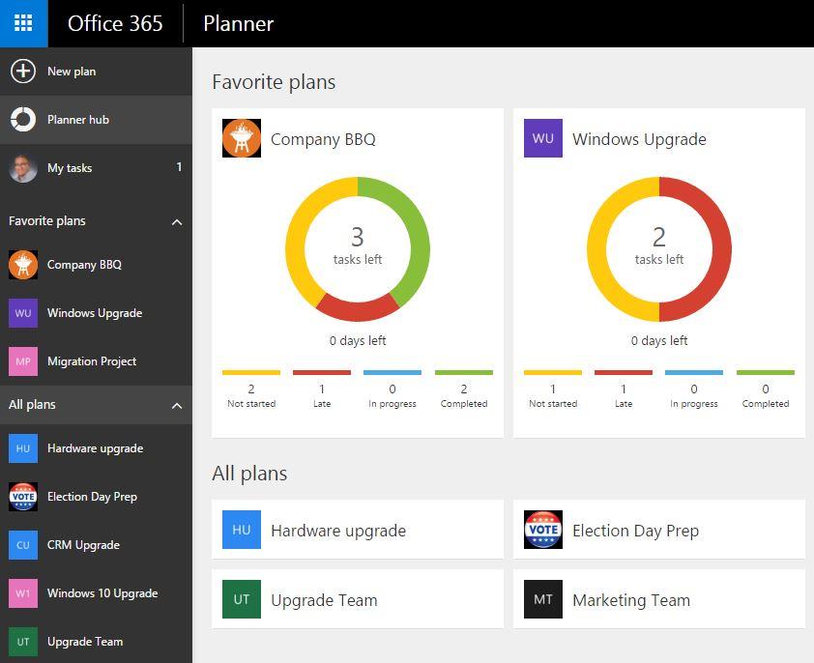This screenshot has width=814, height=663.
Task: Select Hardware upgrade in sidebar All plans
Action: (96, 448)
